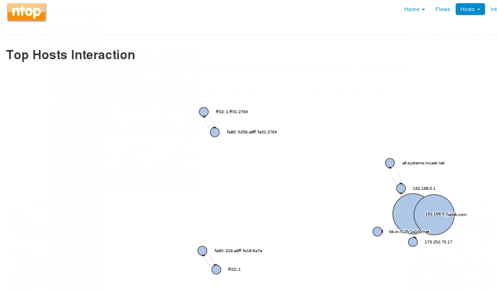Open the Home dropdown menu
This screenshot has width=497, height=291.
(415, 9)
